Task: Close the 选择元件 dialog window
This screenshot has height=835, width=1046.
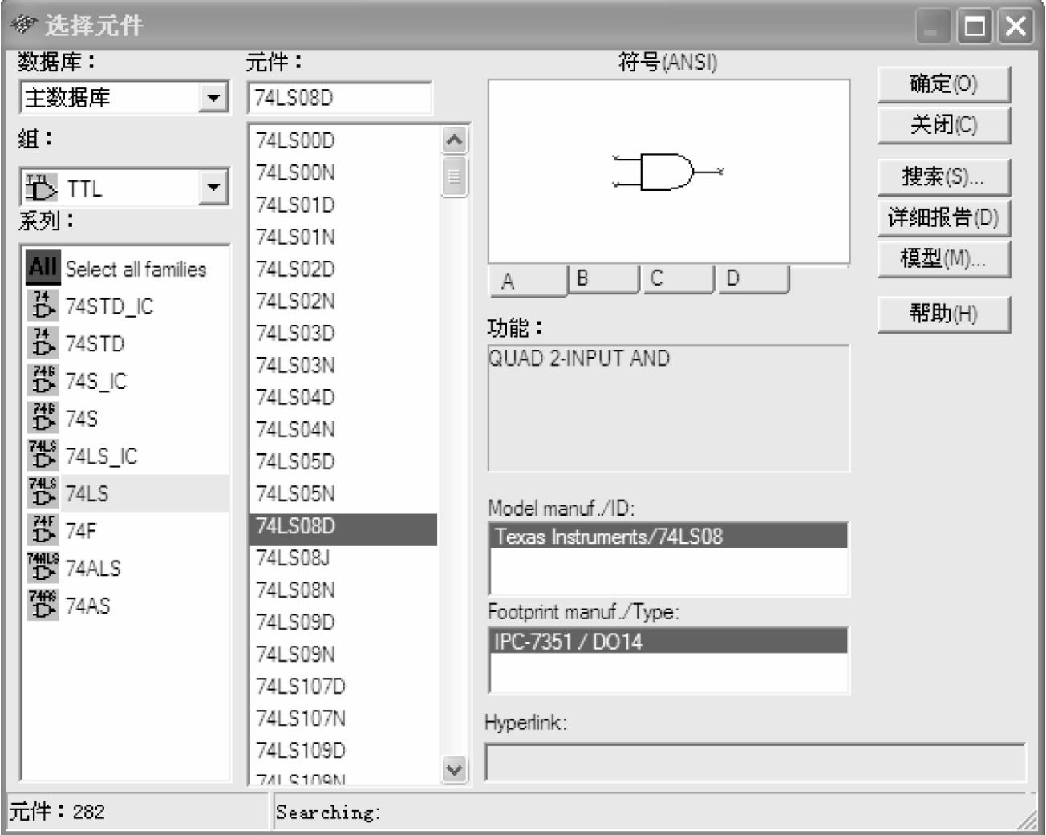Action: tap(1016, 26)
